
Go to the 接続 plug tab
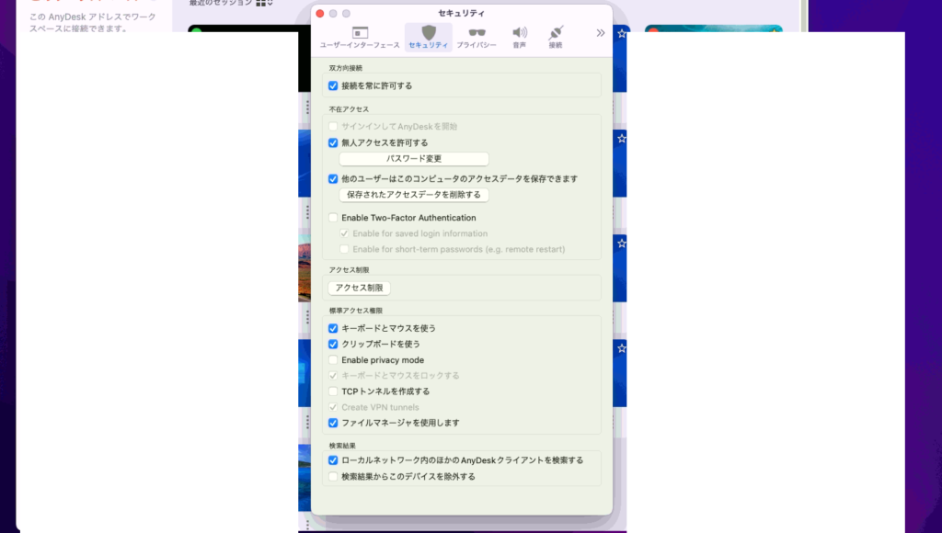556,37
